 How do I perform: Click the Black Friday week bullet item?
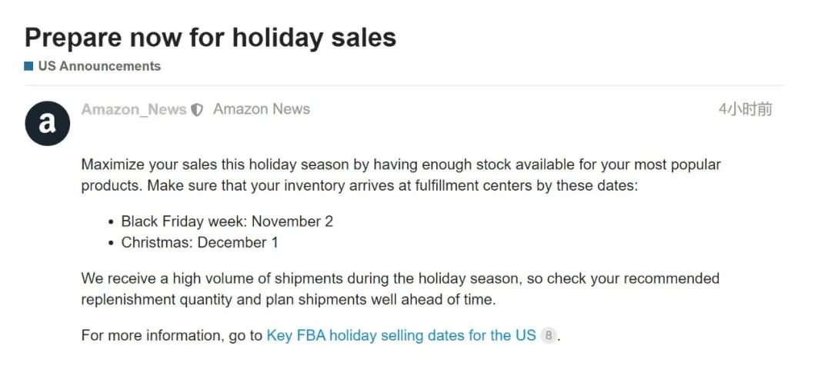point(227,221)
